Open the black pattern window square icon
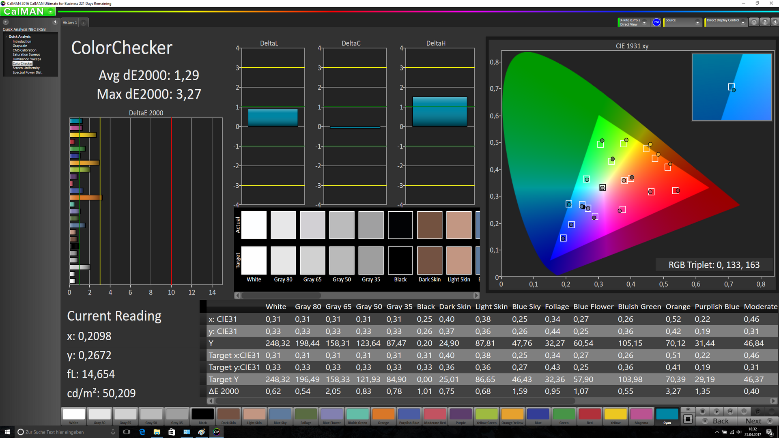The image size is (779, 438). point(688,419)
